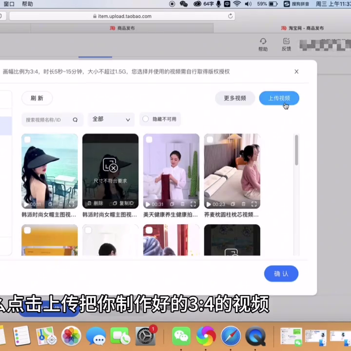Image resolution: width=351 pixels, height=351 pixels.
Task: Switch to the 商品发布 browser tab
Action: (122, 28)
